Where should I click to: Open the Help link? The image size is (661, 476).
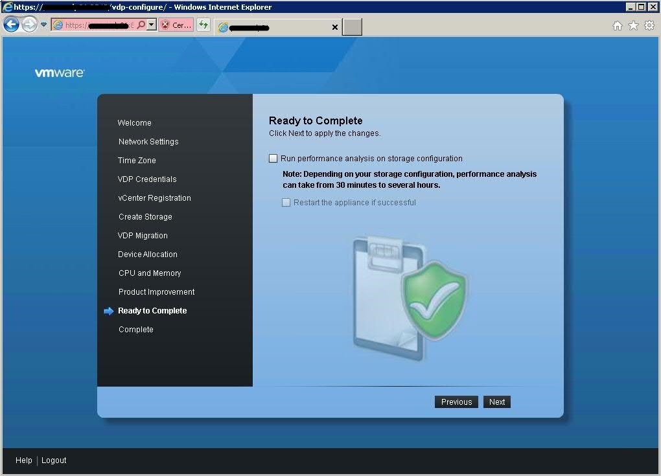coord(23,460)
